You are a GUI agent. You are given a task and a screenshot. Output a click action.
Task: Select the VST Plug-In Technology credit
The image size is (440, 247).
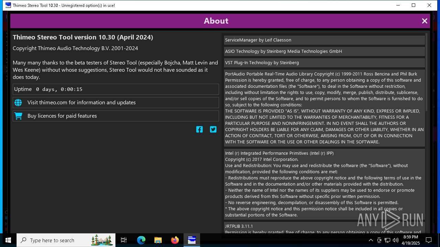[x=324, y=63]
